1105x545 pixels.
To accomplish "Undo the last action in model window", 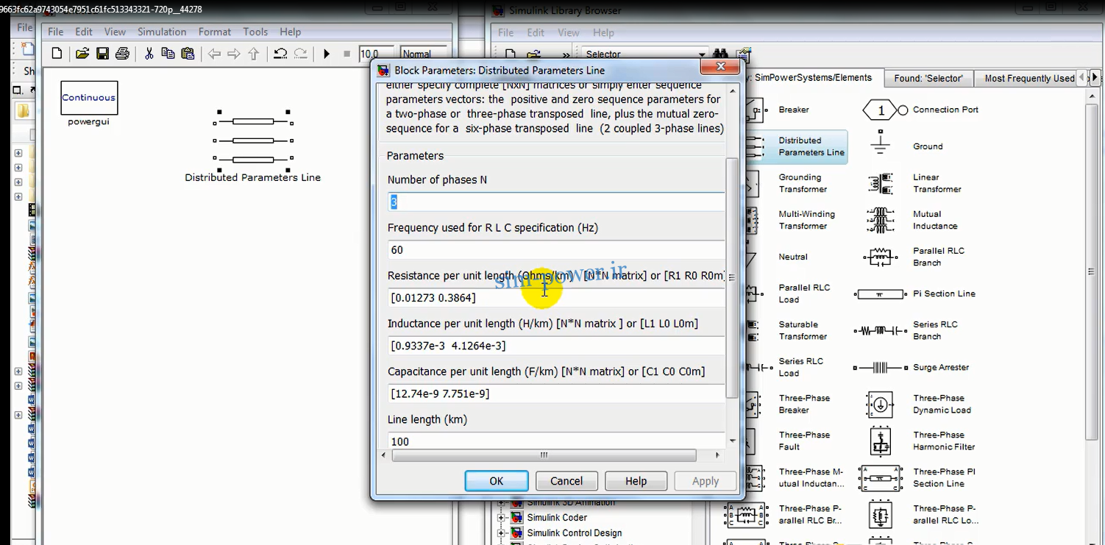I will [x=280, y=54].
